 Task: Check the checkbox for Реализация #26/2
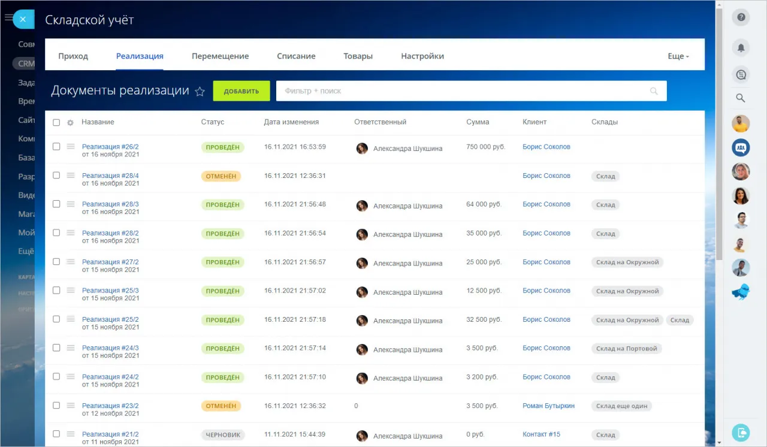pyautogui.click(x=56, y=147)
